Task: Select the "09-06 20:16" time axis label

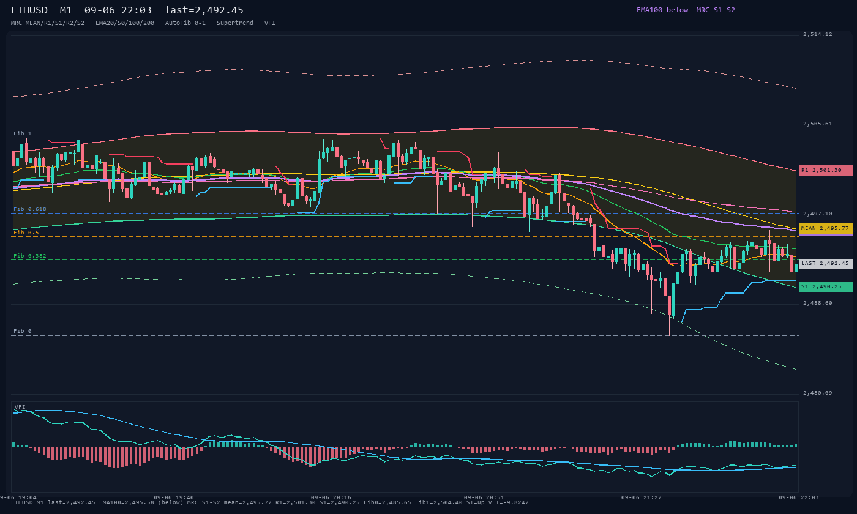Action: click(x=331, y=497)
